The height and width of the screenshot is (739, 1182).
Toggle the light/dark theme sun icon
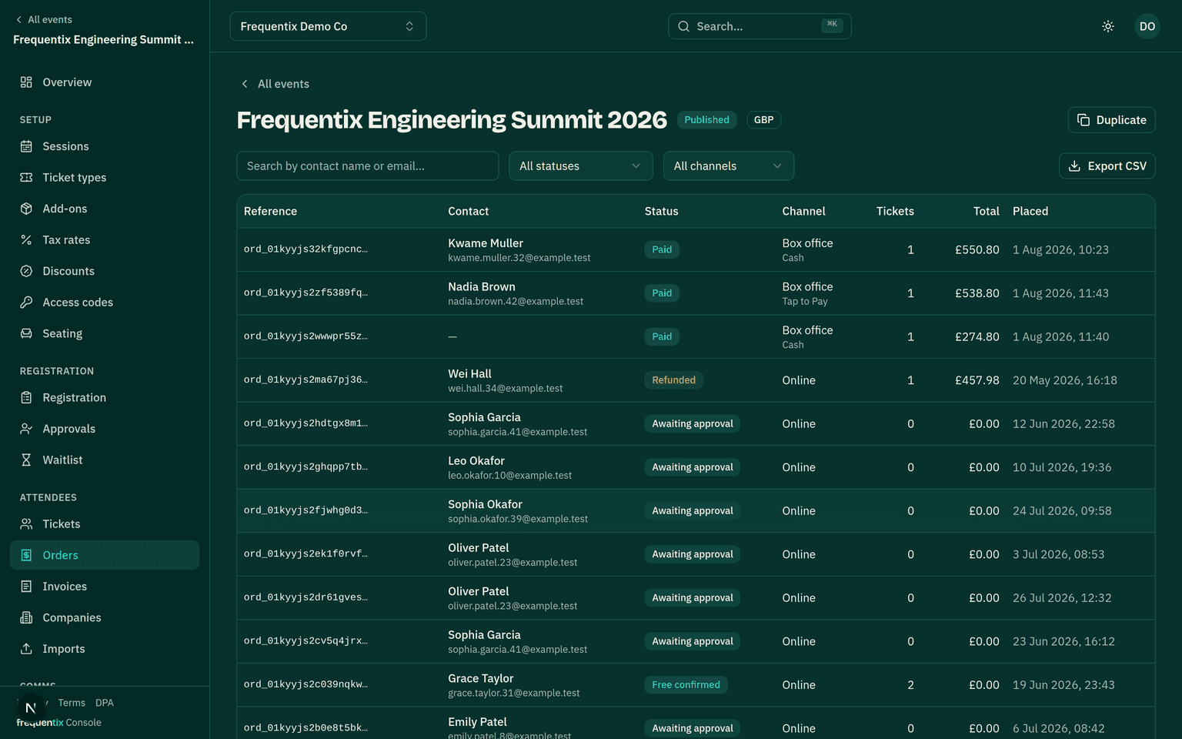(1108, 26)
